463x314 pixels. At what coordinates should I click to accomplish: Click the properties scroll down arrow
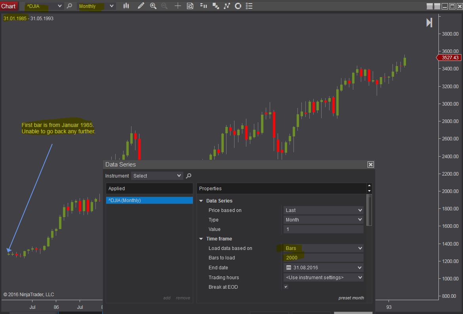(x=369, y=191)
